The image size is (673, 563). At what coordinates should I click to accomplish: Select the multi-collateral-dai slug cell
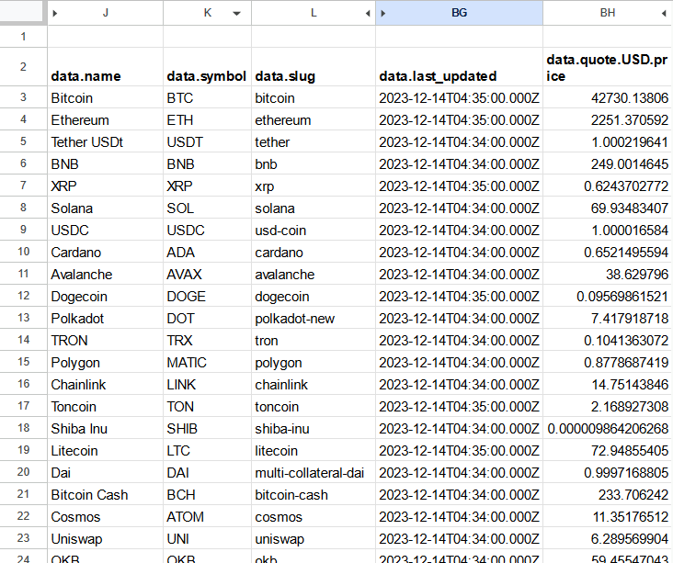point(314,473)
